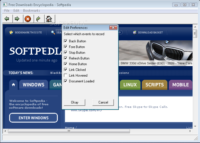Select the SCRIPTS tab on webpage

coord(155,85)
